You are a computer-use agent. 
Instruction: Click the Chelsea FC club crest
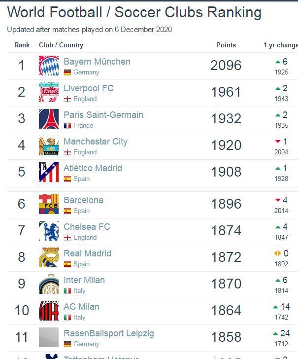(x=49, y=231)
